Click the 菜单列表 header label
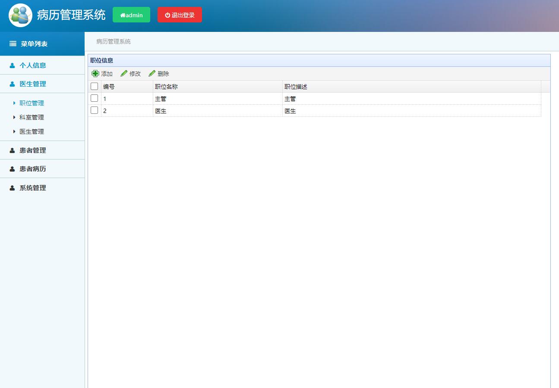Viewport: 559px width, 388px height. click(34, 44)
